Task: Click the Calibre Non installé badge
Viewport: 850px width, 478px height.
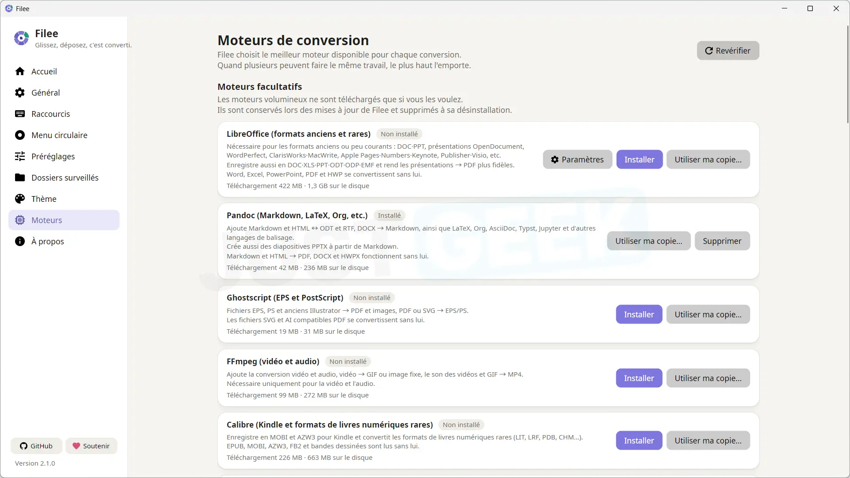Action: pos(461,425)
